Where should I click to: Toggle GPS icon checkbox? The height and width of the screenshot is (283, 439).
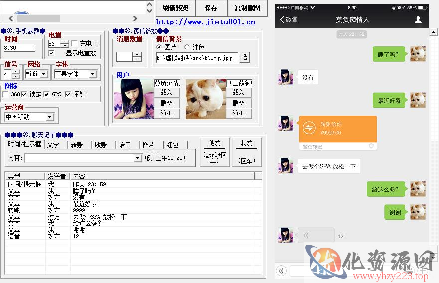click(x=46, y=94)
